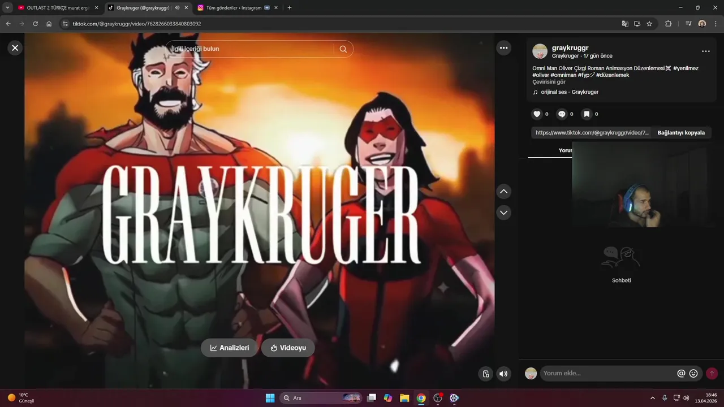724x407 pixels.
Task: Launch Copilot from taskbar
Action: click(388, 398)
